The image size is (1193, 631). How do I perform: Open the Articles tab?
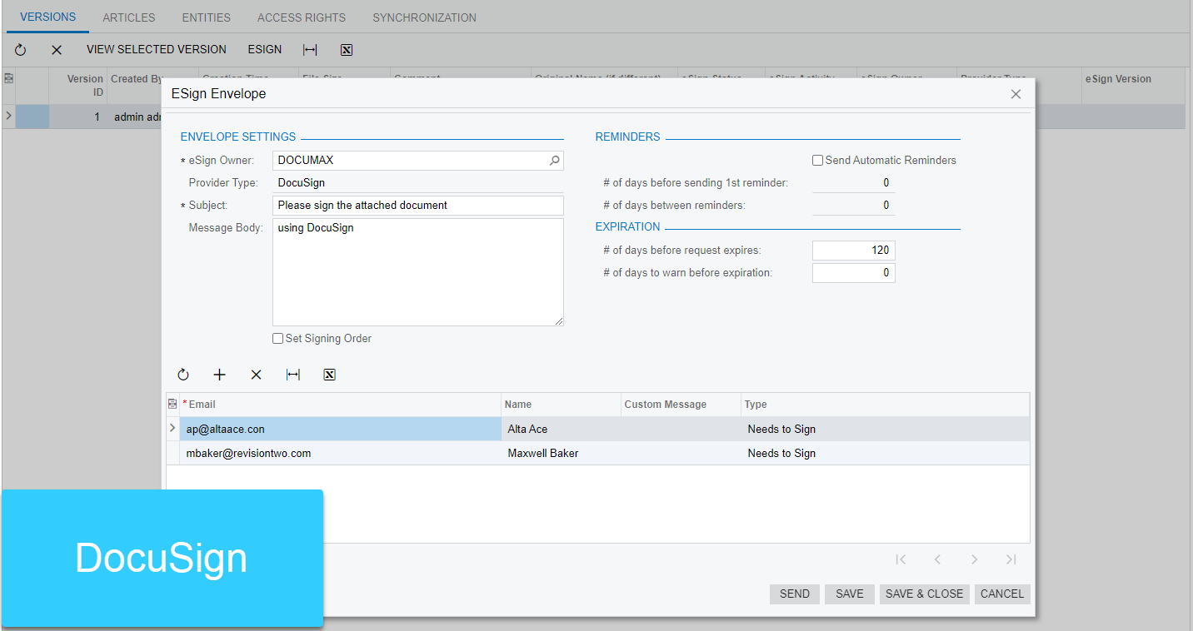click(x=129, y=17)
